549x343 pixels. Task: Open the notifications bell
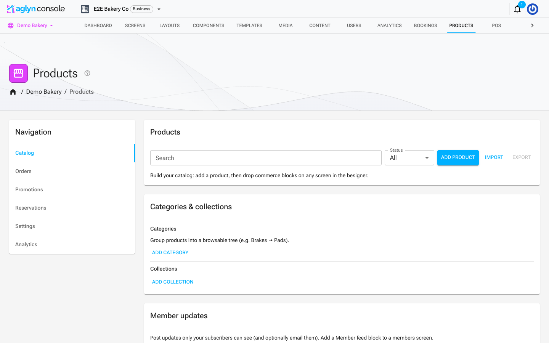(517, 9)
